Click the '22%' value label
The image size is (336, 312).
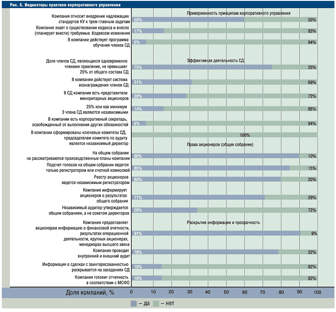click(x=312, y=252)
